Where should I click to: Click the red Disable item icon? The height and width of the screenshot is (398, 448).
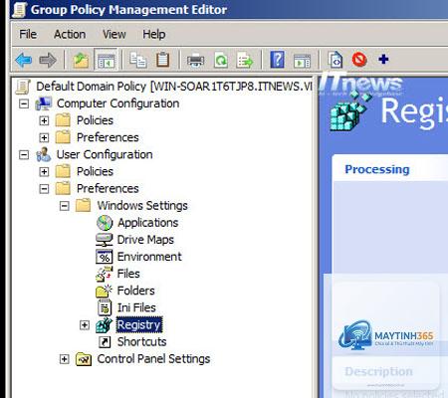click(x=359, y=60)
